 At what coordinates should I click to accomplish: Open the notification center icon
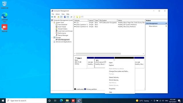179,101
